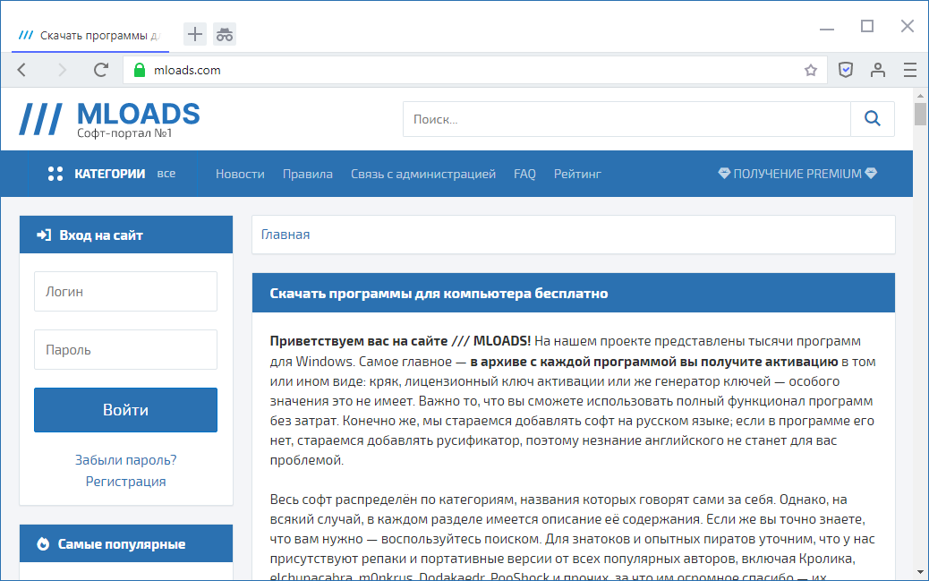This screenshot has height=581, width=929.
Task: Click the Войти login button
Action: (x=125, y=410)
